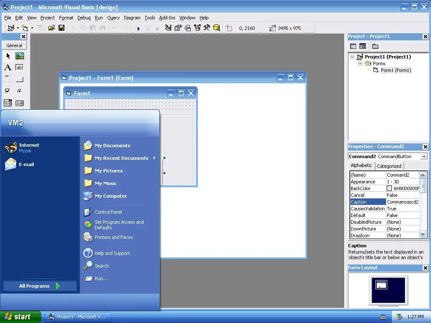Image resolution: width=431 pixels, height=323 pixels.
Task: Select the Pointer tool in the toolbox
Action: pos(8,56)
